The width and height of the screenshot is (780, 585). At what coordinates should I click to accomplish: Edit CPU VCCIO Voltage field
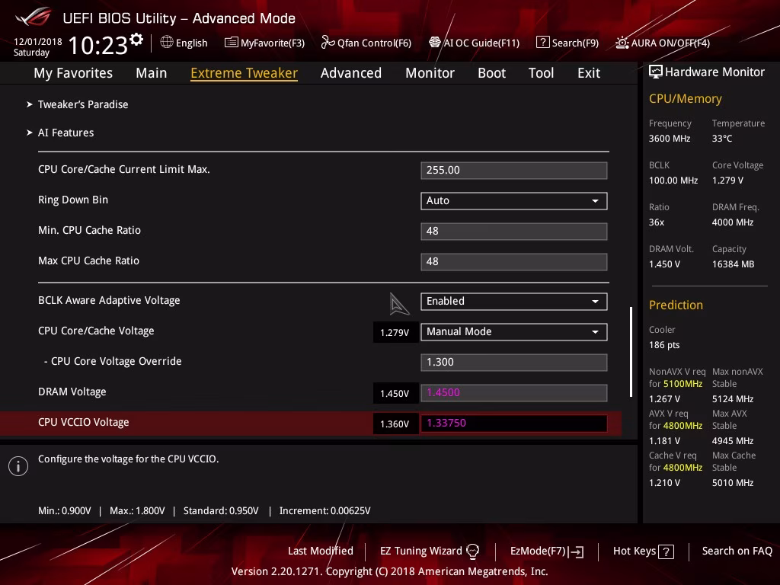pyautogui.click(x=514, y=424)
